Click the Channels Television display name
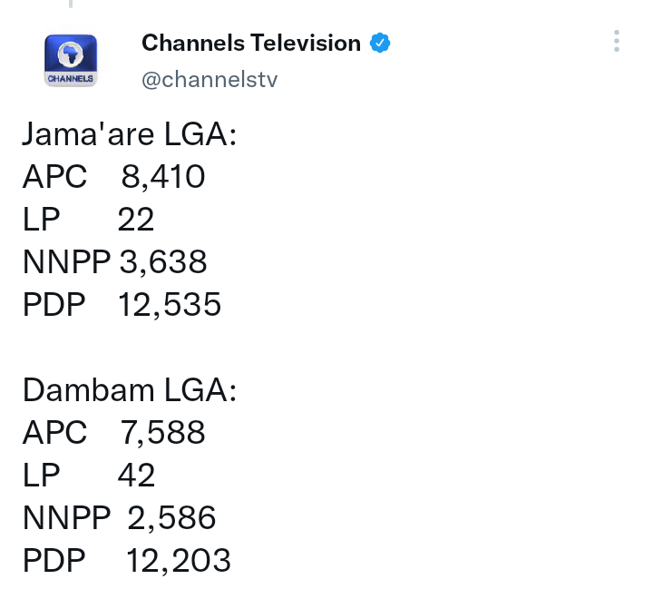This screenshot has height=589, width=653. click(251, 43)
